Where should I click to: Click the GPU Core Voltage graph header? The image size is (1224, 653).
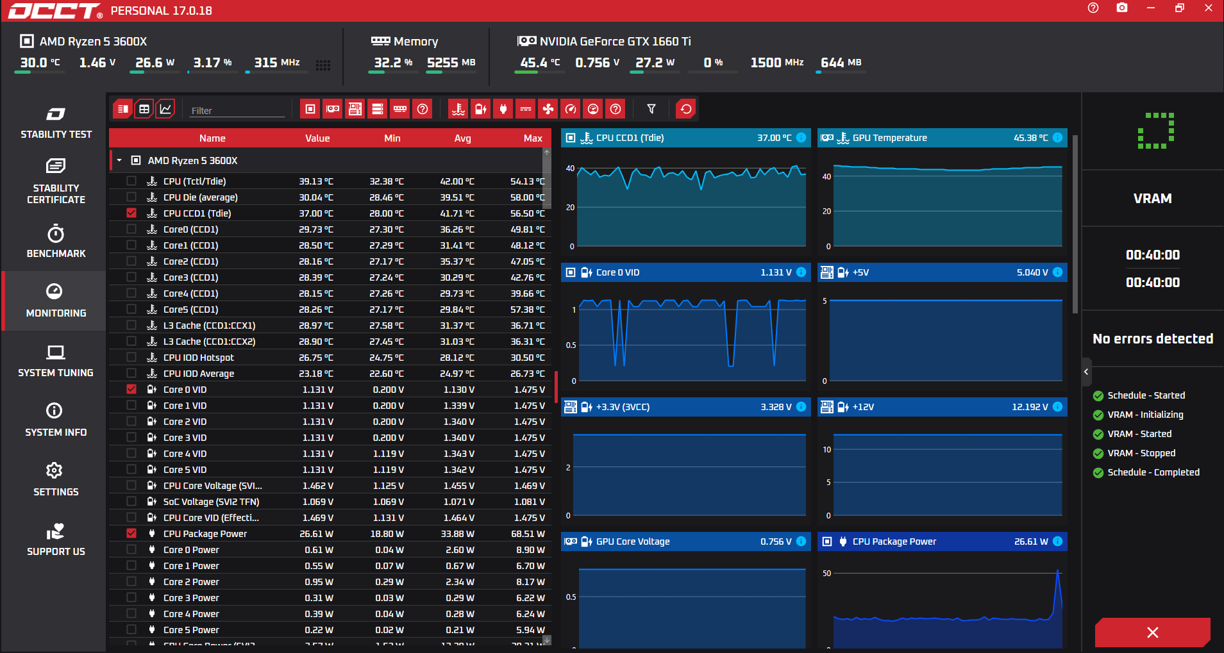coord(686,541)
